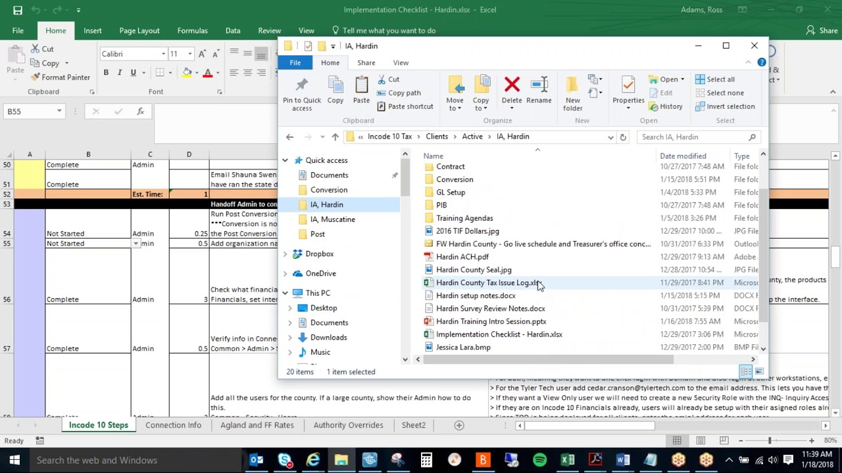Click Cut in the File Explorer ribbon
This screenshot has width=842, height=473.
click(x=388, y=79)
